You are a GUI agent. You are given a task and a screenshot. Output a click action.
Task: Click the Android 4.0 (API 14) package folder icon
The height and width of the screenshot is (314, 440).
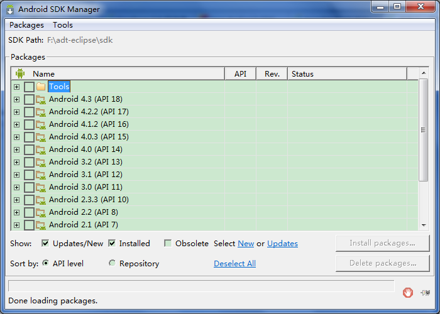[x=41, y=149]
